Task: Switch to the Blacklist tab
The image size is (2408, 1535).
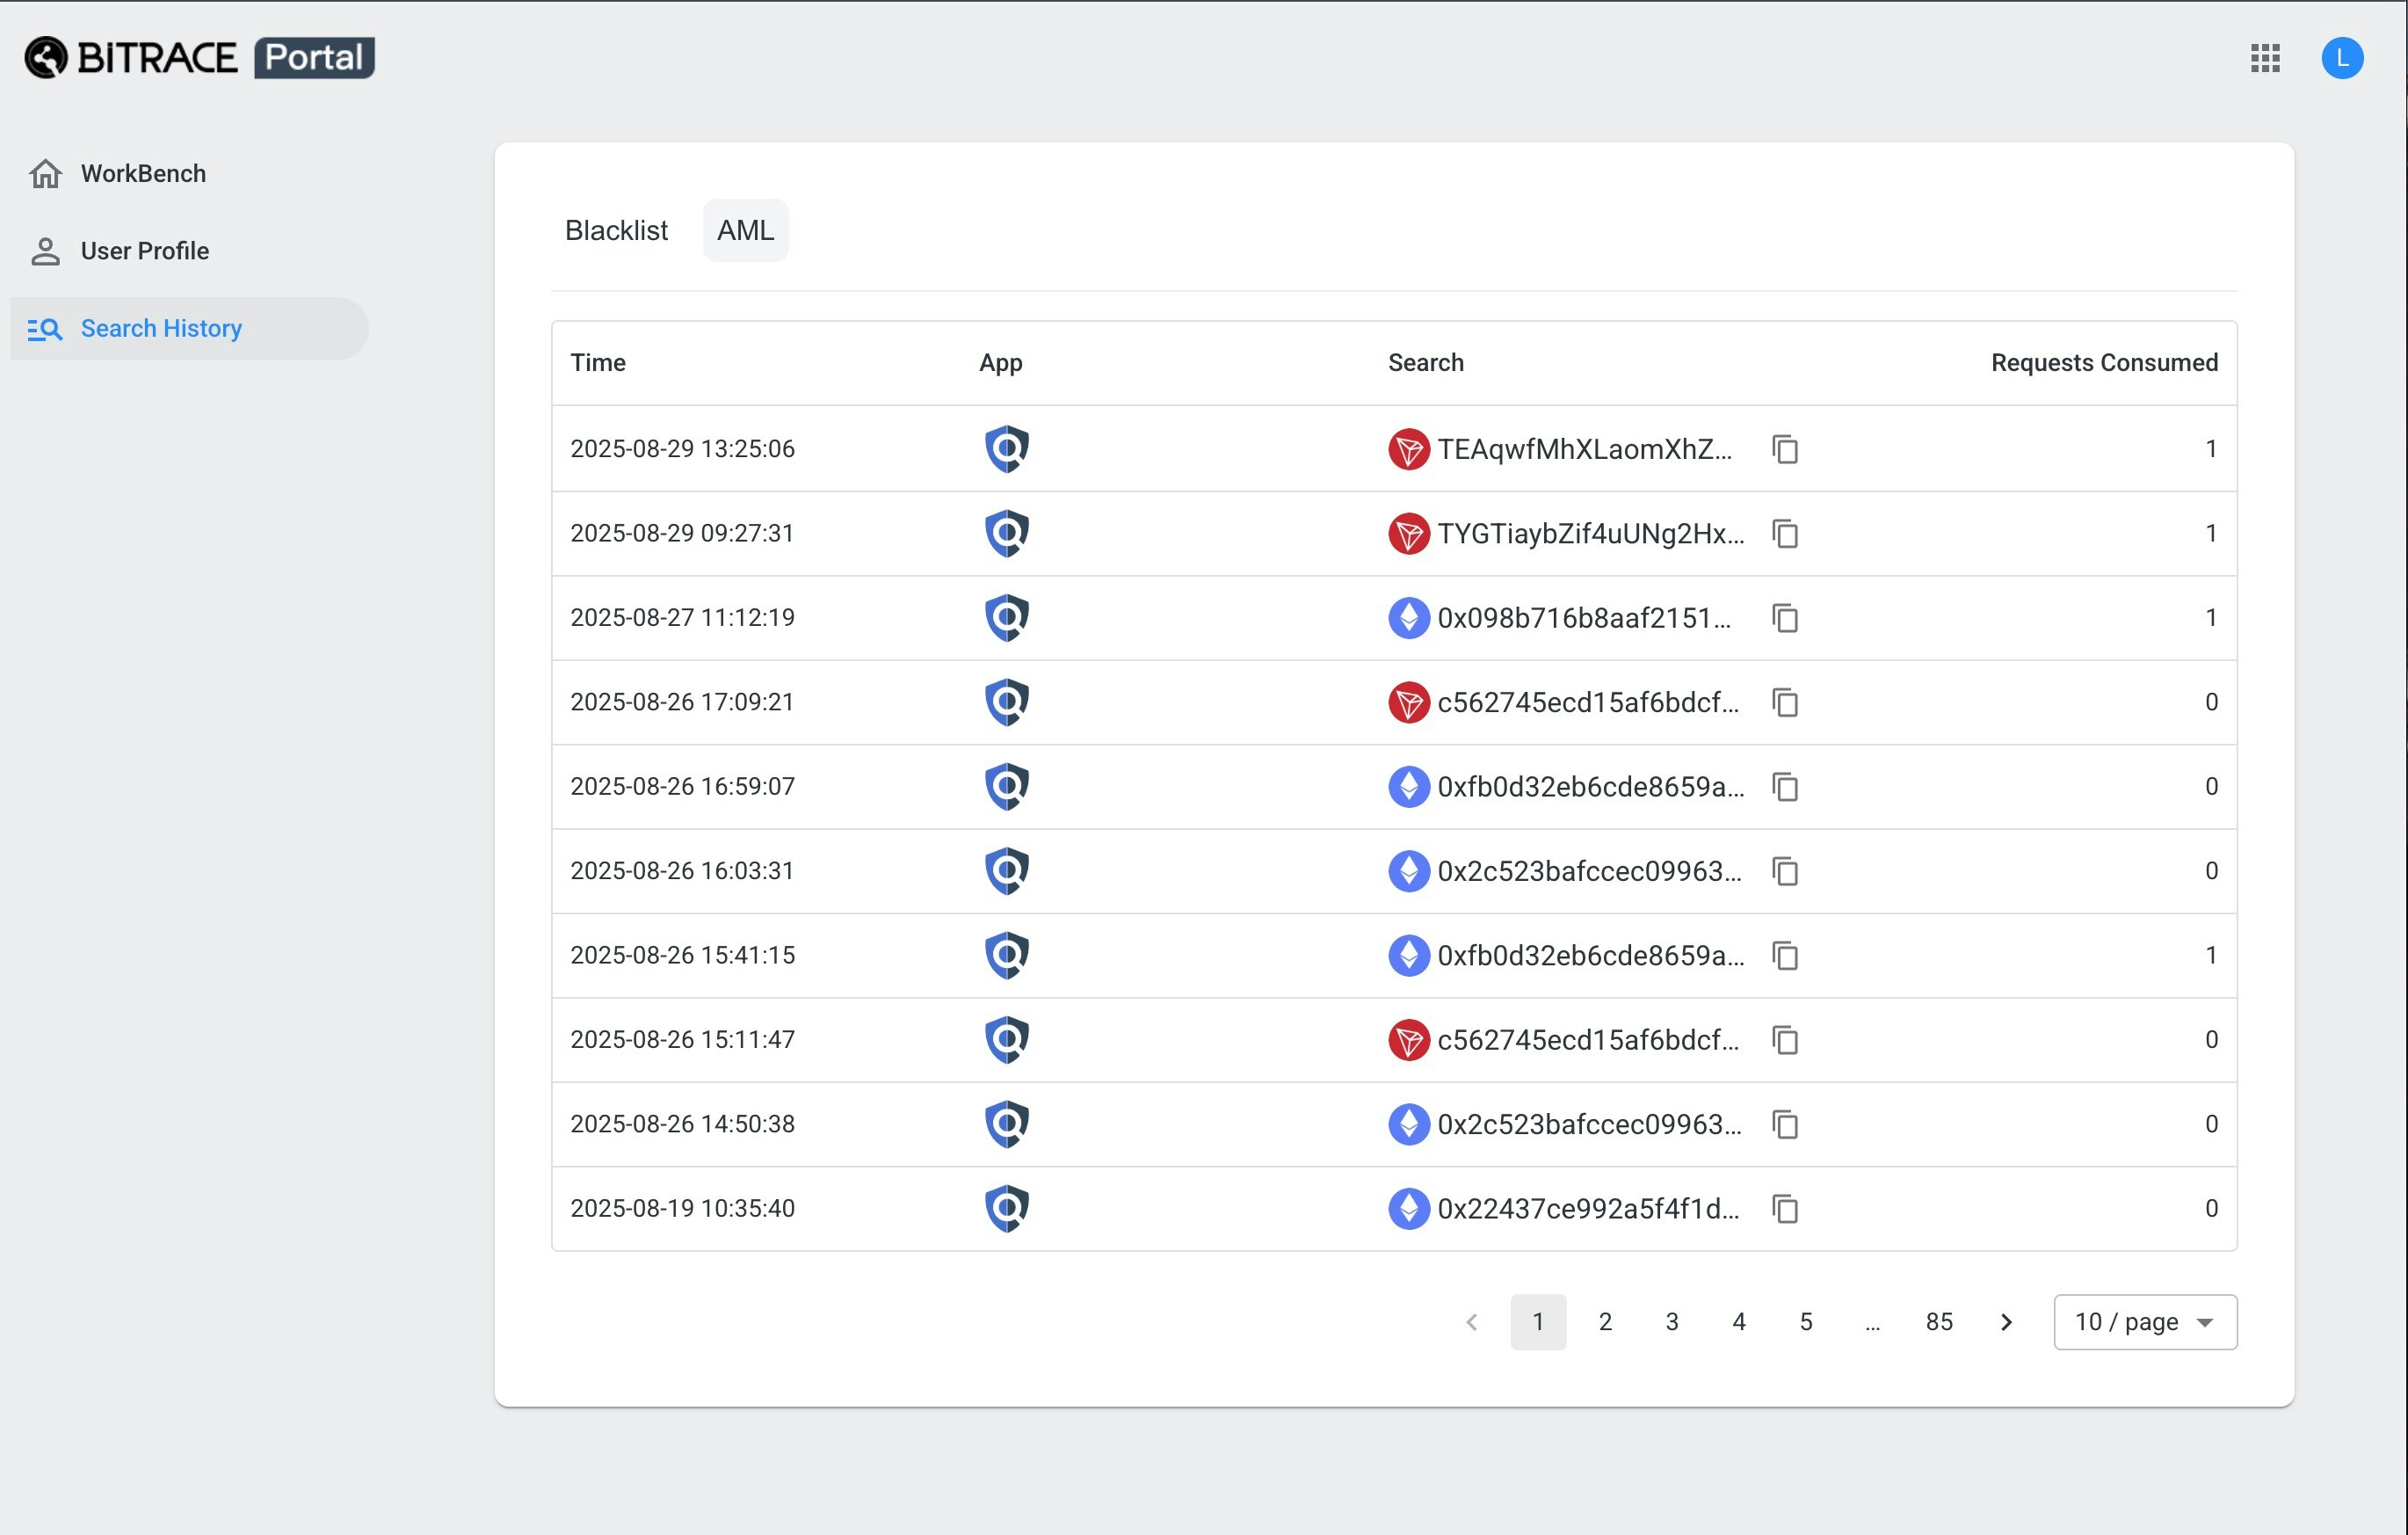Action: (616, 230)
